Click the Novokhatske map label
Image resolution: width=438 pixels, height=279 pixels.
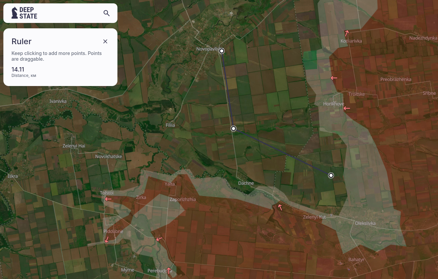coord(109,157)
